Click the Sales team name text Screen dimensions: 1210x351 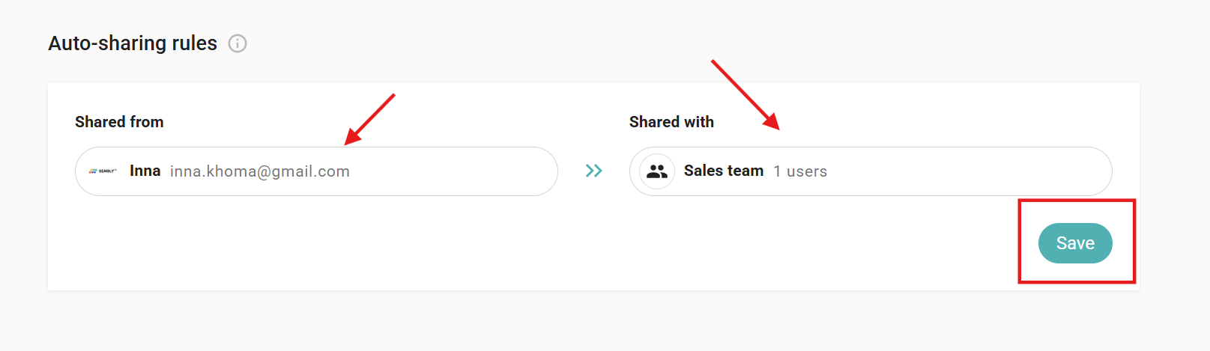click(723, 171)
